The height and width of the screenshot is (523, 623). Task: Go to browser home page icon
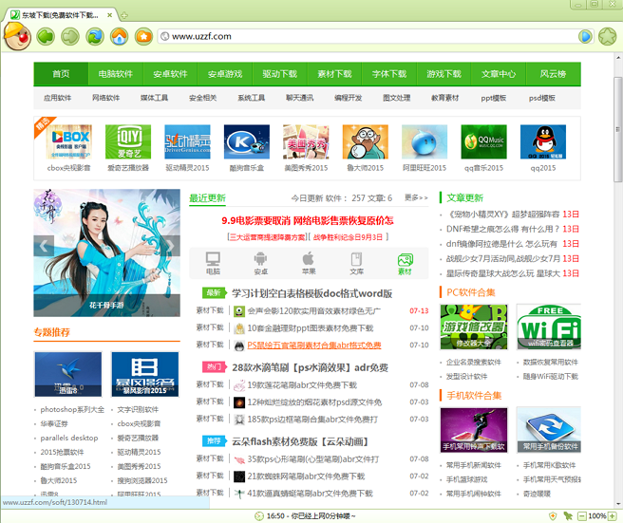[x=120, y=36]
